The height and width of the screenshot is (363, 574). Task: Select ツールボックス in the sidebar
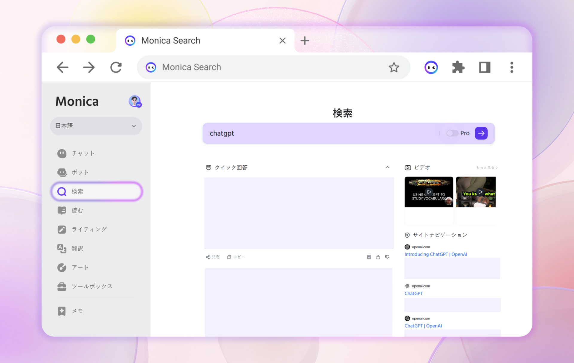(x=92, y=286)
